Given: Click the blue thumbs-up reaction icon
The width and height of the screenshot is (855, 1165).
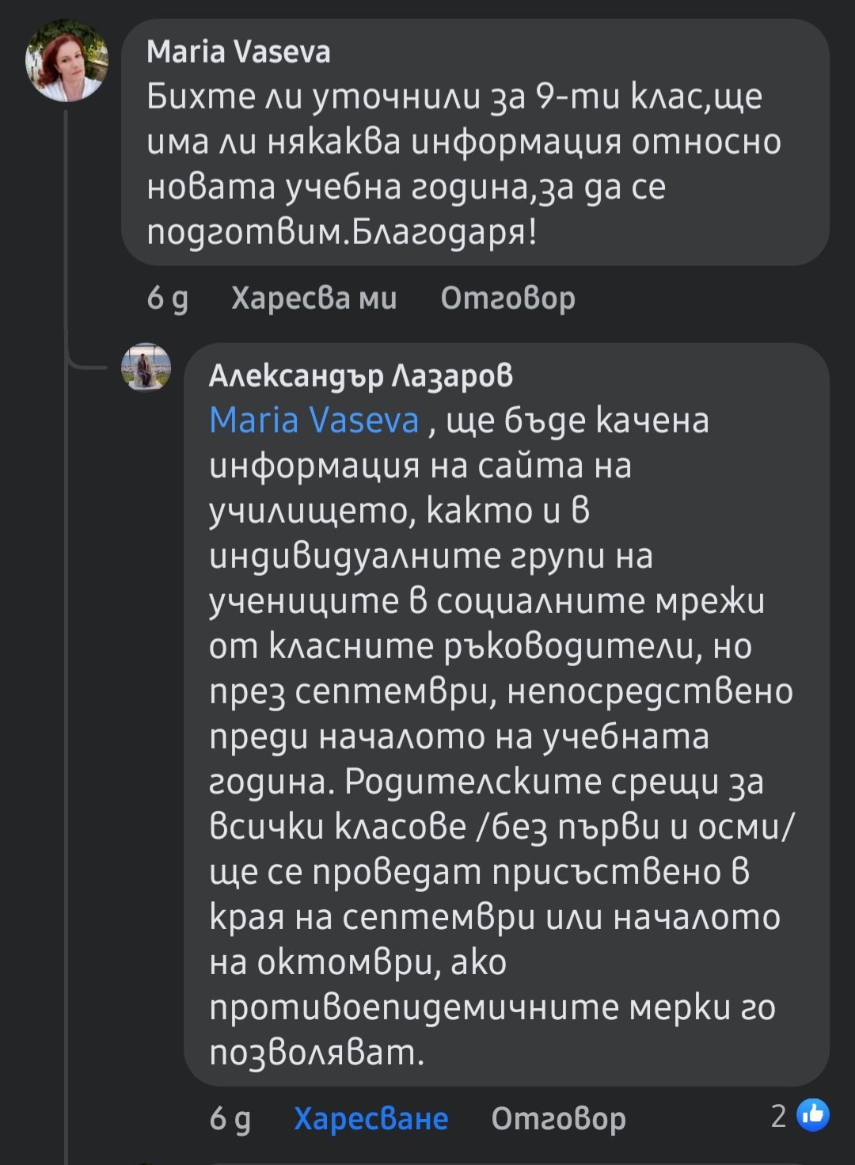Looking at the screenshot, I should [813, 1115].
